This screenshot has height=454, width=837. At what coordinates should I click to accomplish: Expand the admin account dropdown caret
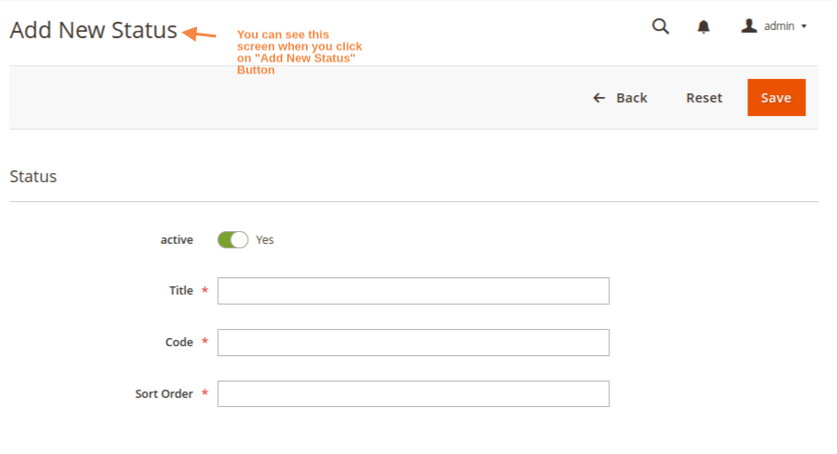(x=803, y=27)
